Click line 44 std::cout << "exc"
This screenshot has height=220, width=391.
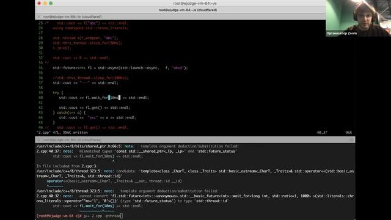click(98, 118)
